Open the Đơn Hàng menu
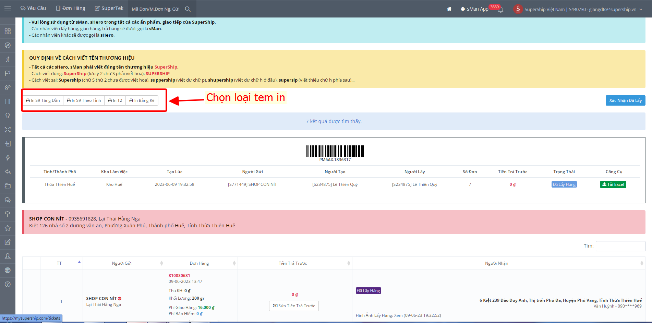 pos(71,8)
